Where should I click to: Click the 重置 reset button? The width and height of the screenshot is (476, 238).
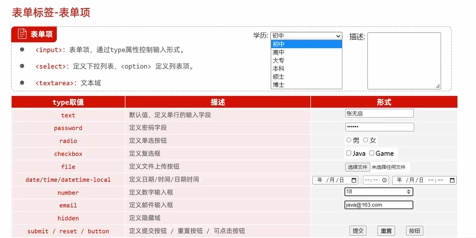[386, 231]
